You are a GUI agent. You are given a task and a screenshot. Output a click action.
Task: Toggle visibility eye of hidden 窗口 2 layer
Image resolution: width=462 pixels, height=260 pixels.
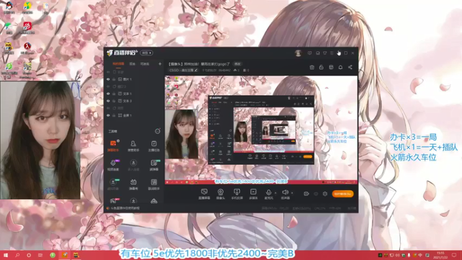108,86
